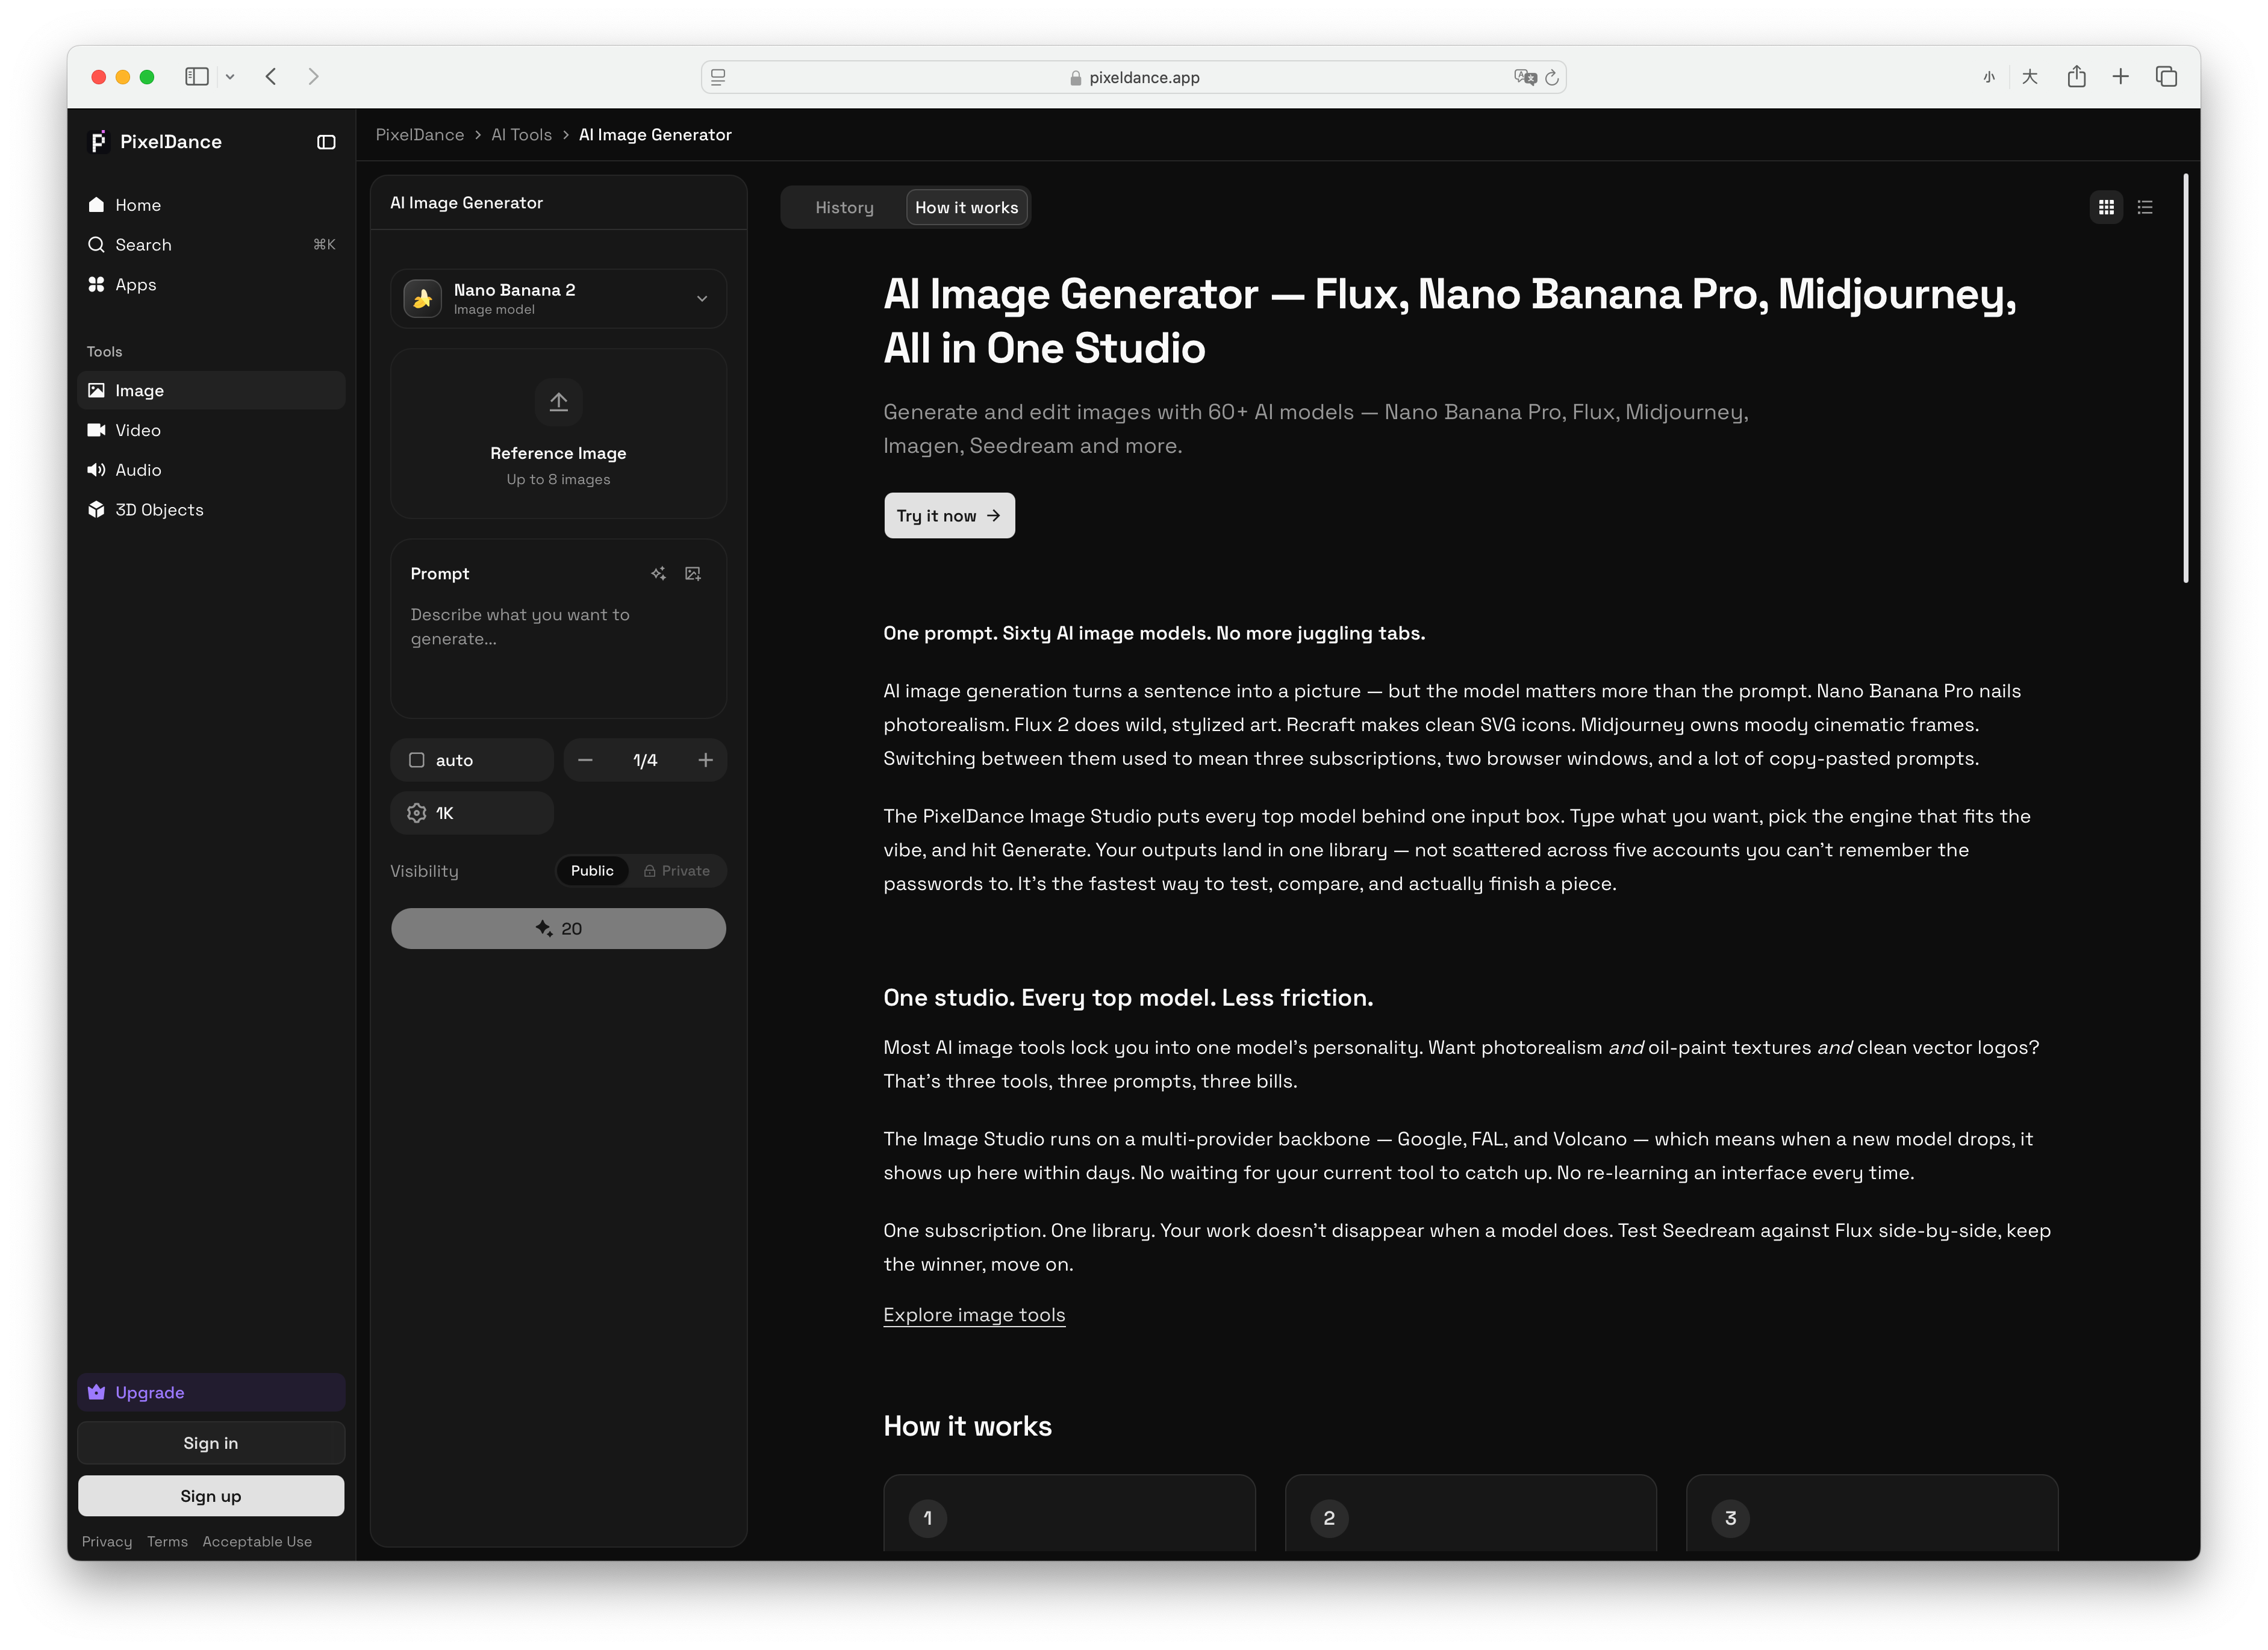
Task: Click the image-to-prompt icon in Prompt box
Action: point(693,573)
